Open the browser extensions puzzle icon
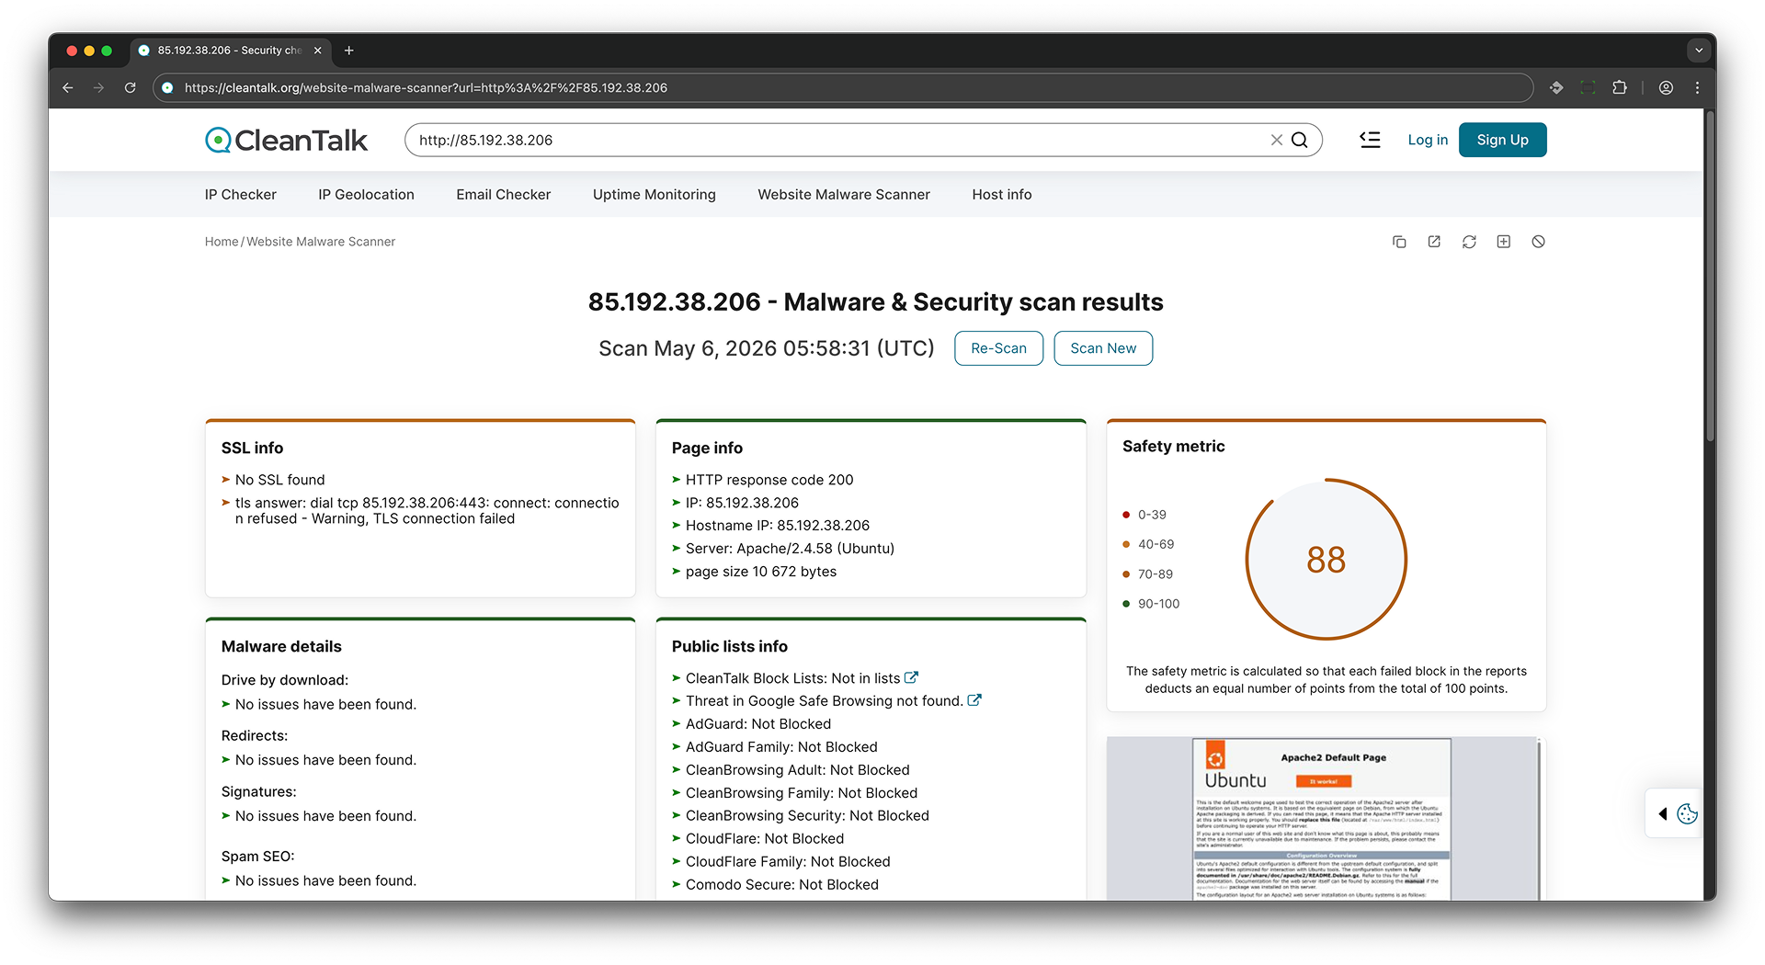Screen dimensions: 1765x965 coord(1620,87)
